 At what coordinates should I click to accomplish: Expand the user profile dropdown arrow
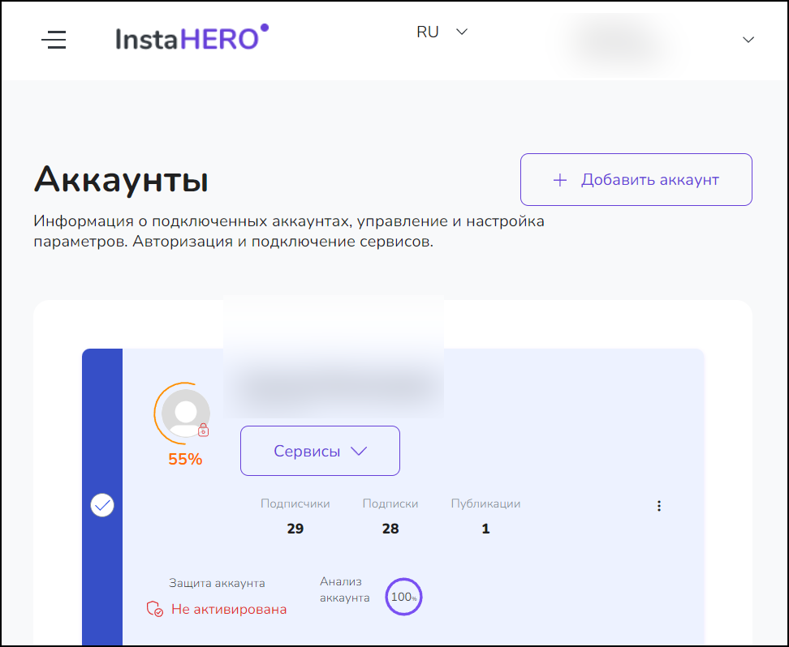pos(748,40)
